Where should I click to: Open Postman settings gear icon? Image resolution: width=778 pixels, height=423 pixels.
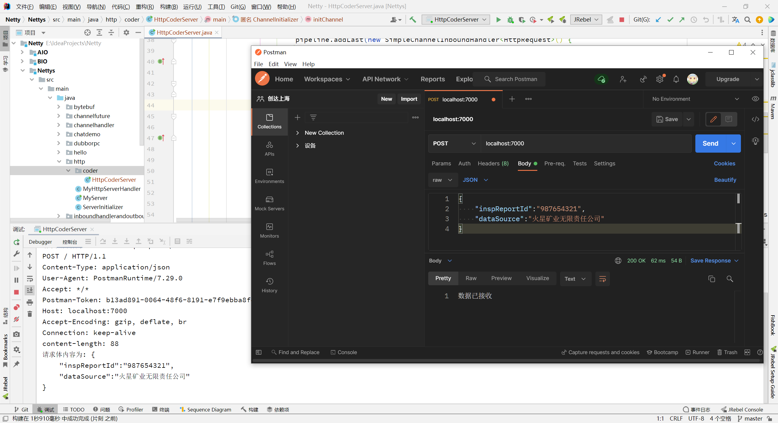point(660,79)
